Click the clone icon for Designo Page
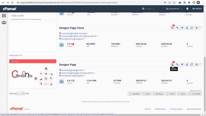Image resolution: width=206 pixels, height=116 pixels. pyautogui.click(x=187, y=64)
